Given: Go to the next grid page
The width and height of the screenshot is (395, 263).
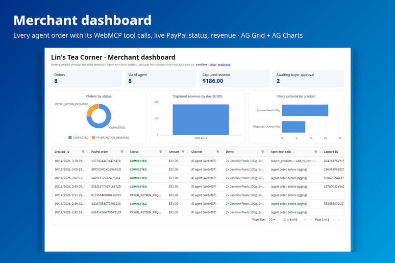Looking at the screenshot, I should click(x=333, y=220).
